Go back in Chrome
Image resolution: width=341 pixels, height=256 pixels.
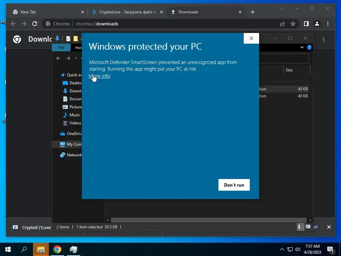[13, 24]
